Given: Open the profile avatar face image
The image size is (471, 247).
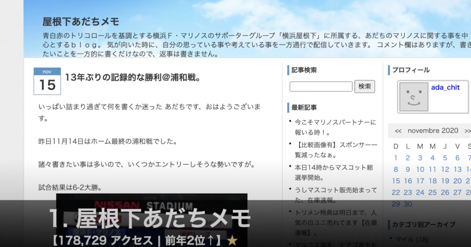Looking at the screenshot, I should click(414, 97).
